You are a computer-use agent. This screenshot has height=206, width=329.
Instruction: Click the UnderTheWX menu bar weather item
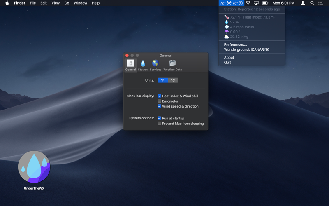point(231,3)
